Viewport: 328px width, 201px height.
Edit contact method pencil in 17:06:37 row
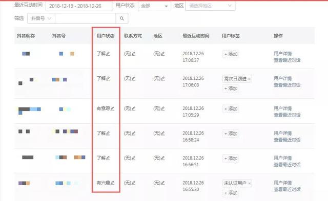(x=133, y=54)
